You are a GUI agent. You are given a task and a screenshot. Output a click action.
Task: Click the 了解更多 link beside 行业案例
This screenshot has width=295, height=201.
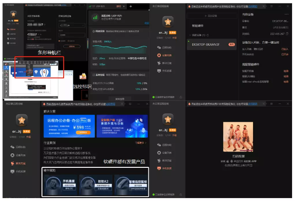[x=141, y=143]
